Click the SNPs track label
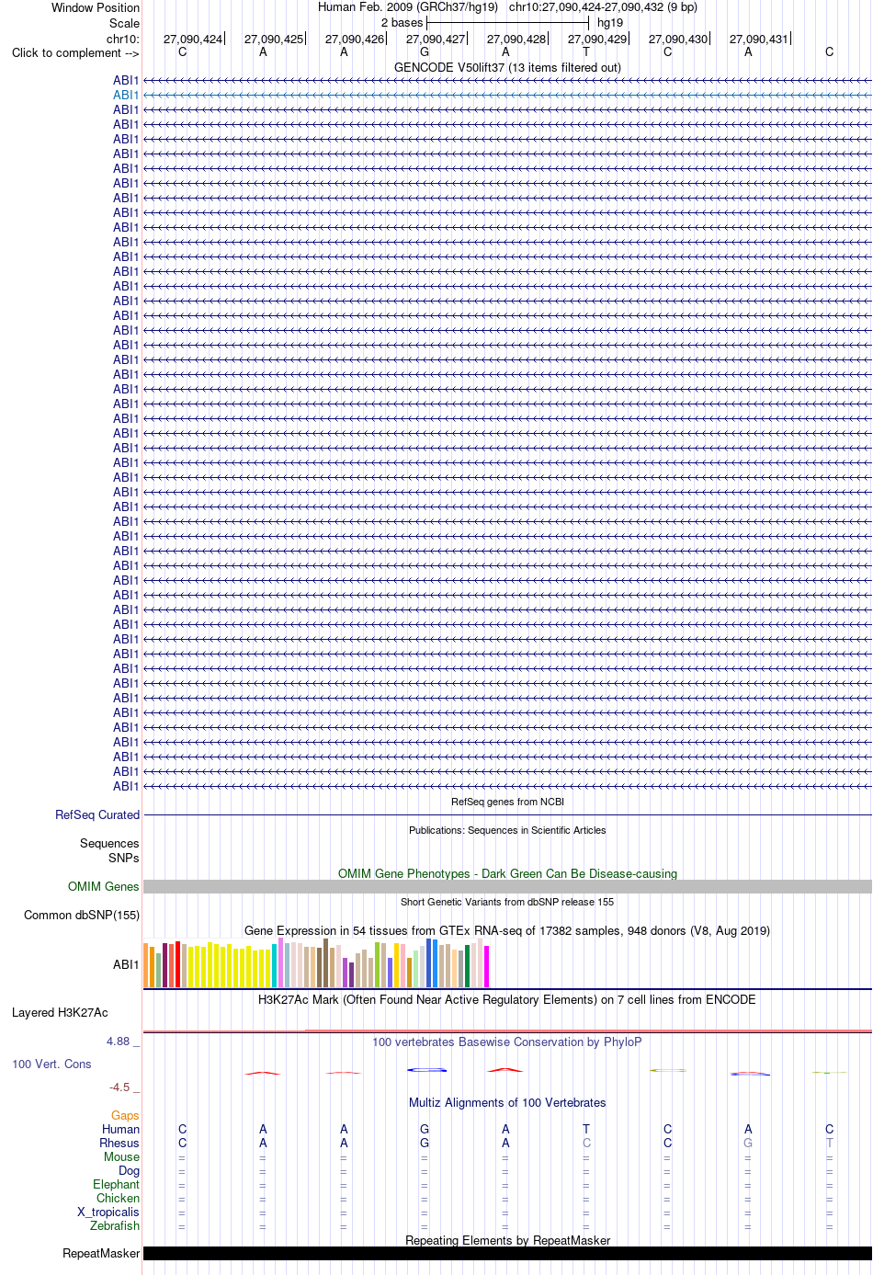Screen dimensions: 873x1275 (123, 858)
